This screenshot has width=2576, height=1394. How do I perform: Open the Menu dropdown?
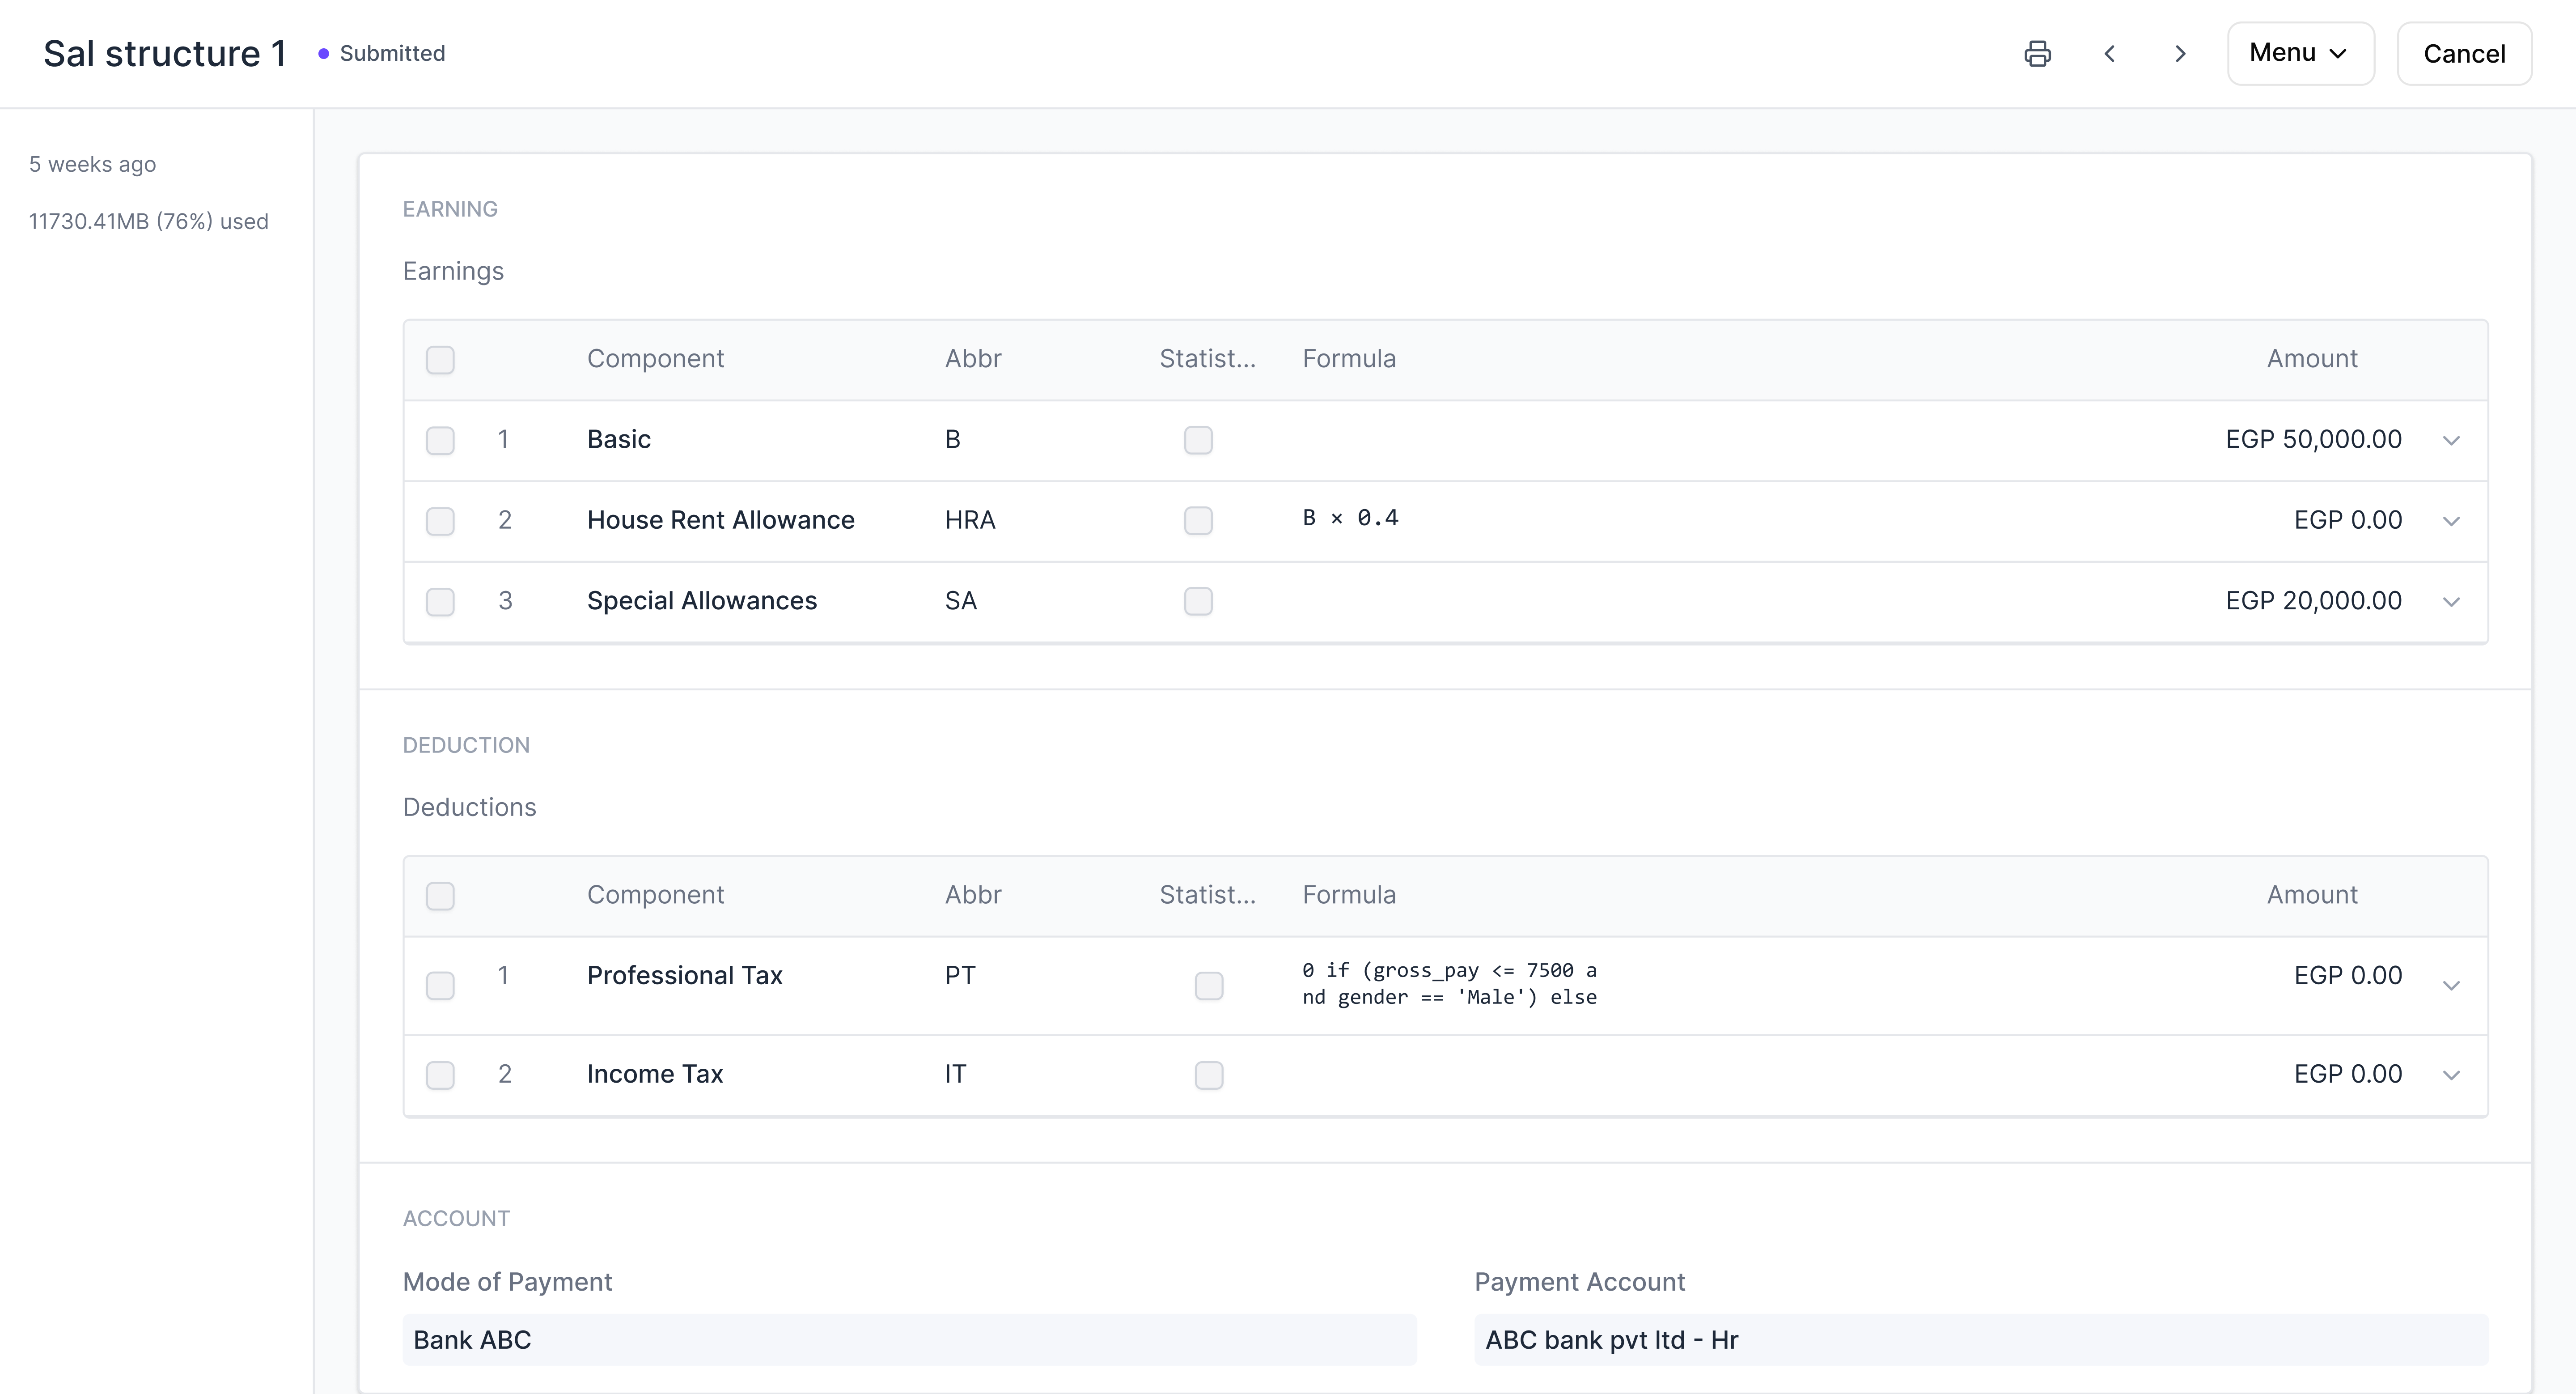[x=2299, y=54]
